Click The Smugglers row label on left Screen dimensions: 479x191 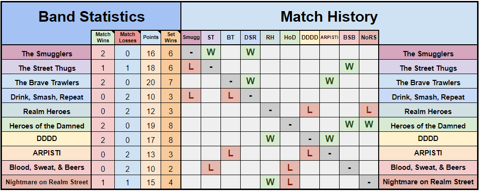[47, 52]
